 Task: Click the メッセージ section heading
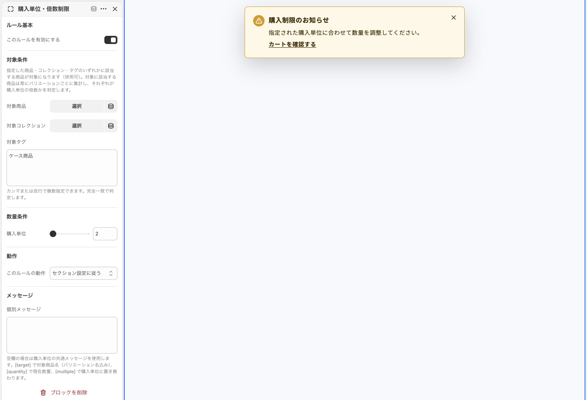coord(20,296)
